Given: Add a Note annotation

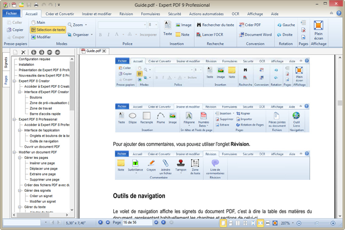Looking at the screenshot, I should (x=182, y=34).
